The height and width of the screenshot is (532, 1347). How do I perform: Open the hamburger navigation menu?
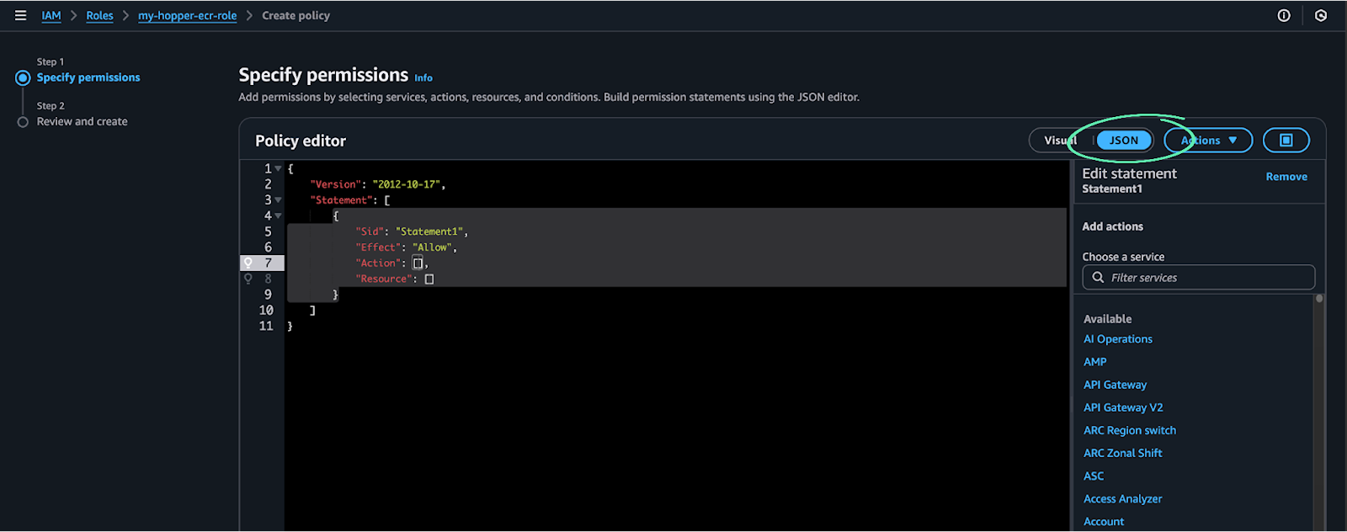click(20, 15)
